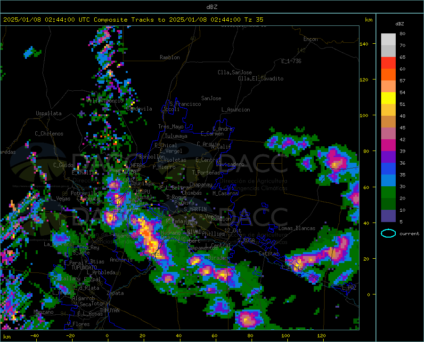Screen dimensions: 424x342
Task: Click the 'Catitas' map label
Action: pos(269,254)
